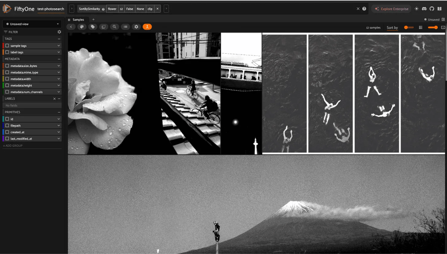The height and width of the screenshot is (254, 447).
Task: Edit the 'flower' query parameter
Action: 112,9
